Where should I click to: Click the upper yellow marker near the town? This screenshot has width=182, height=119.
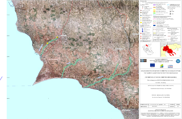(57, 37)
